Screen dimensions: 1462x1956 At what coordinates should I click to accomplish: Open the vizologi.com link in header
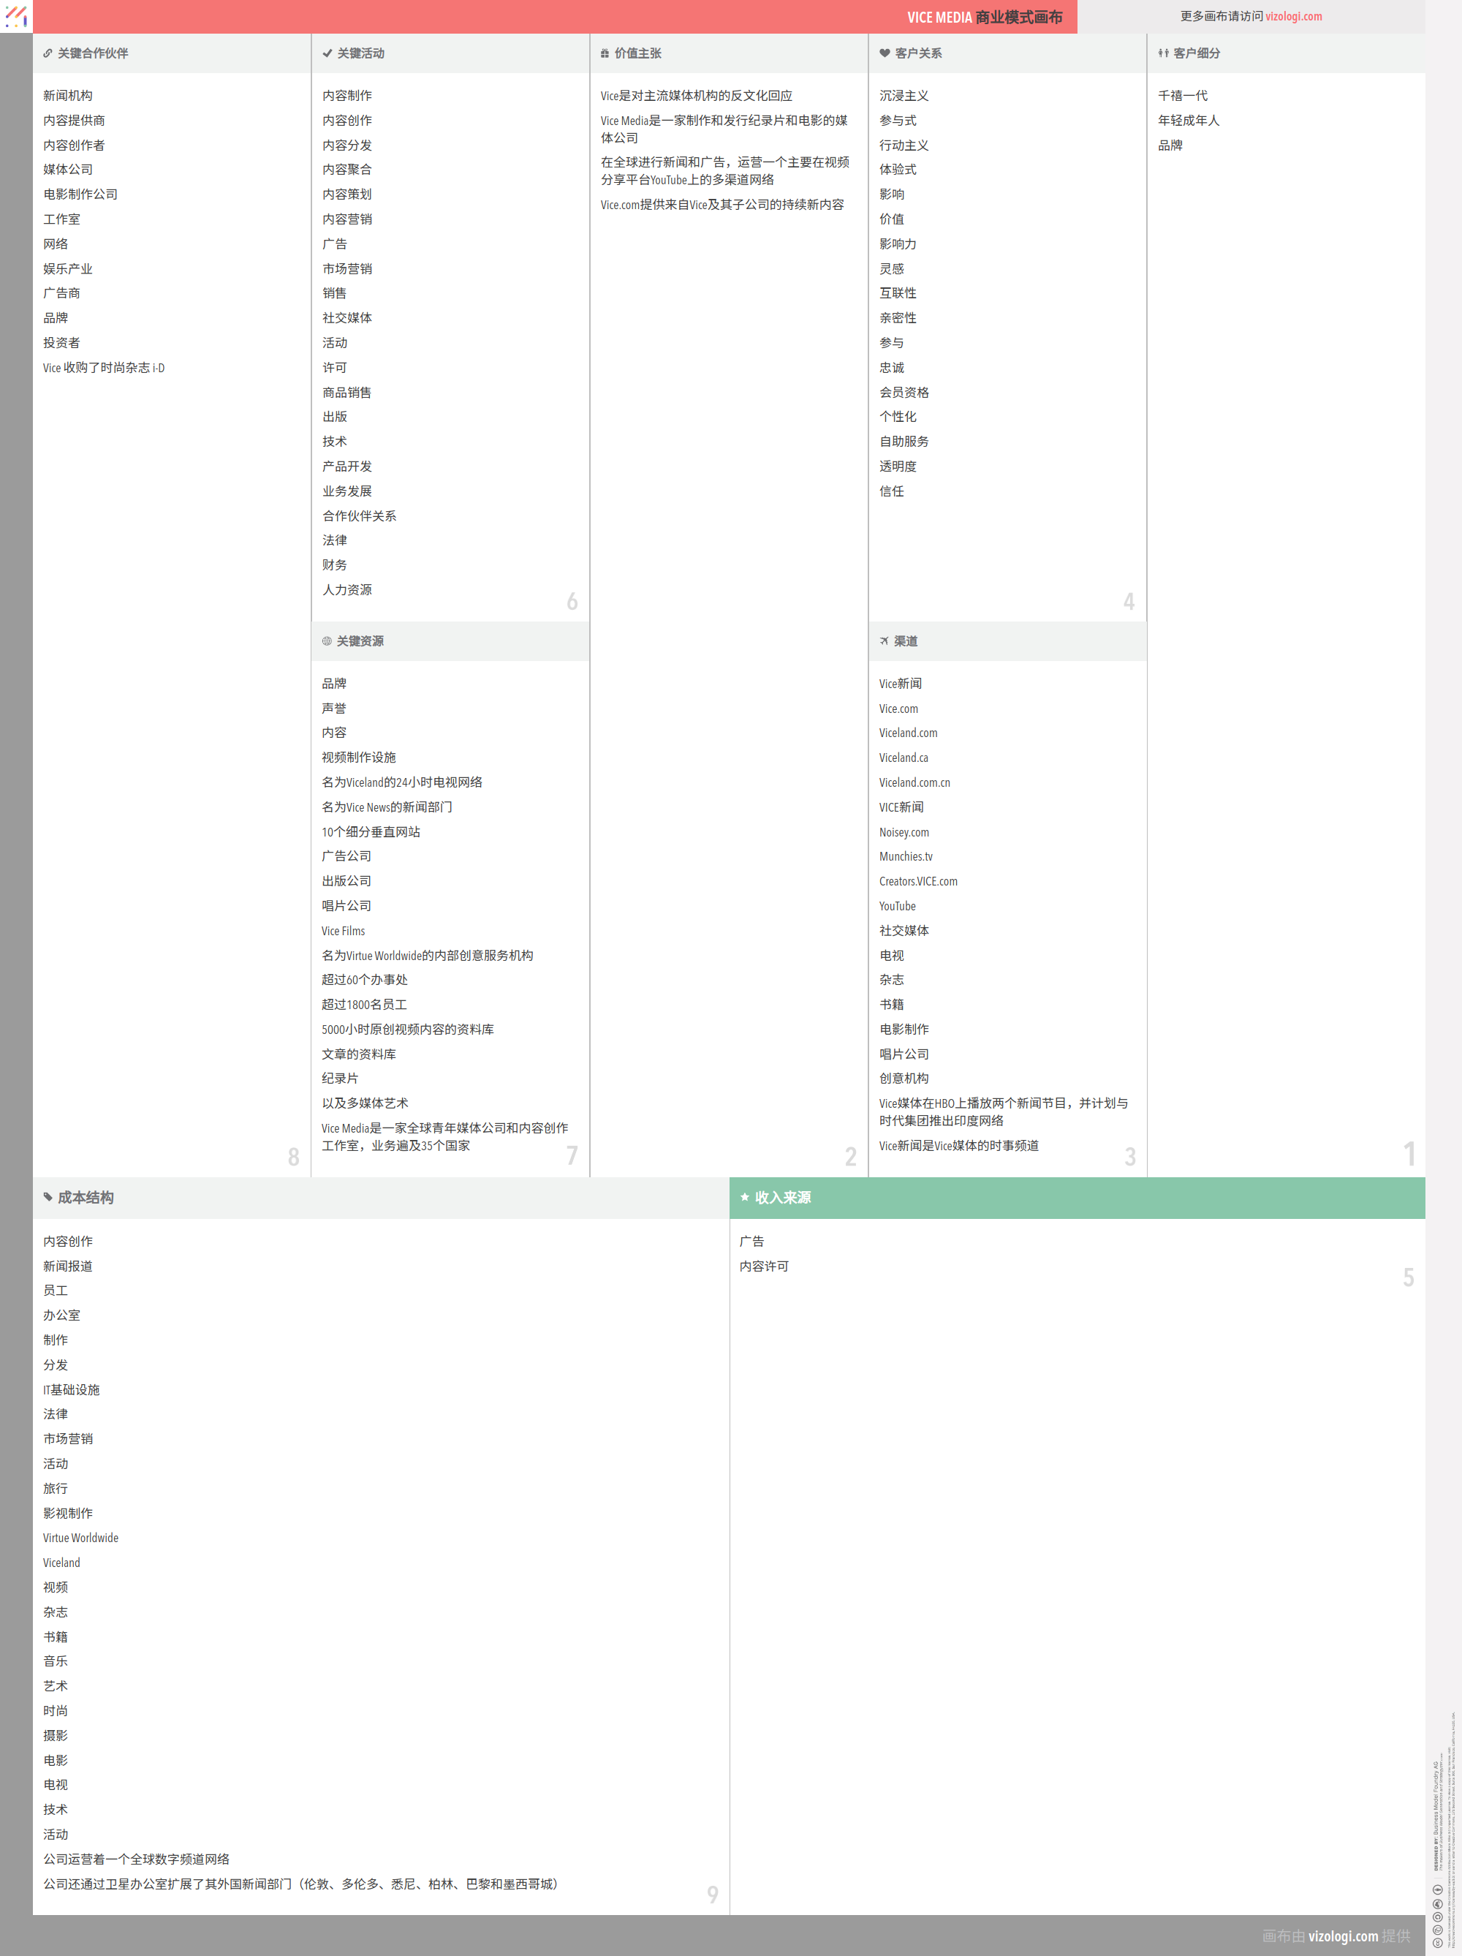pyautogui.click(x=1293, y=16)
